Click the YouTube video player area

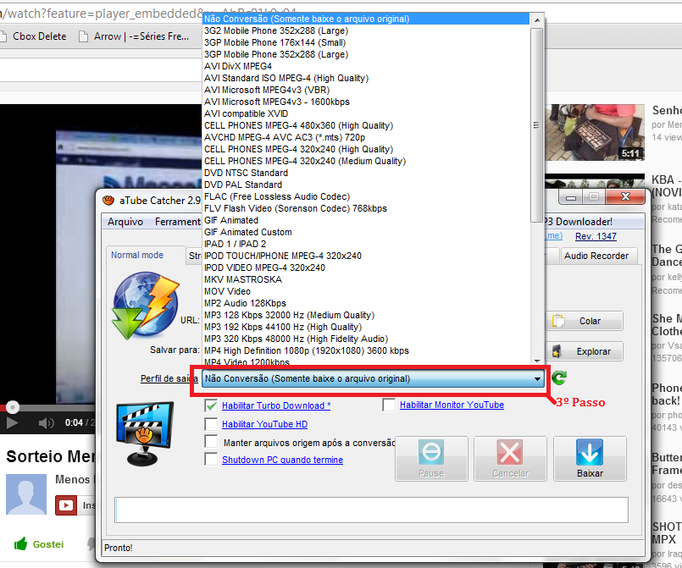tap(101, 252)
